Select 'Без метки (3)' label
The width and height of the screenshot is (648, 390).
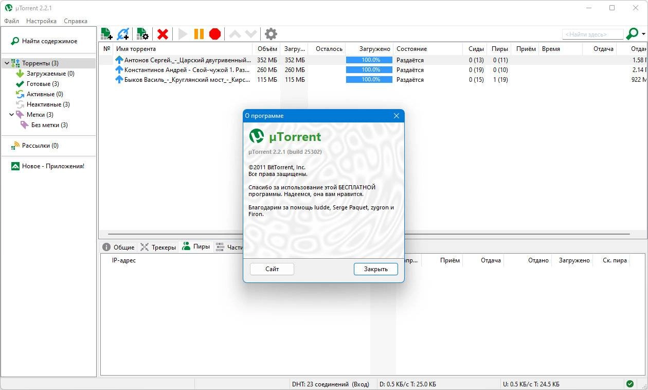pos(49,125)
